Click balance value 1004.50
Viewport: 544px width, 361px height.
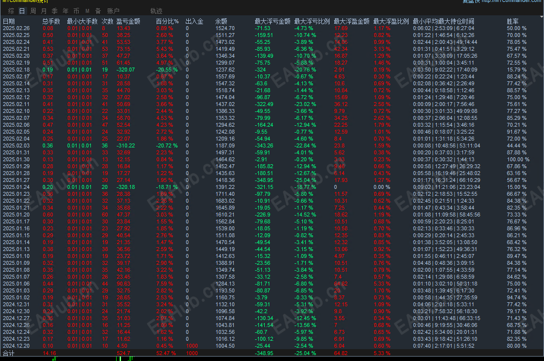coord(225,346)
